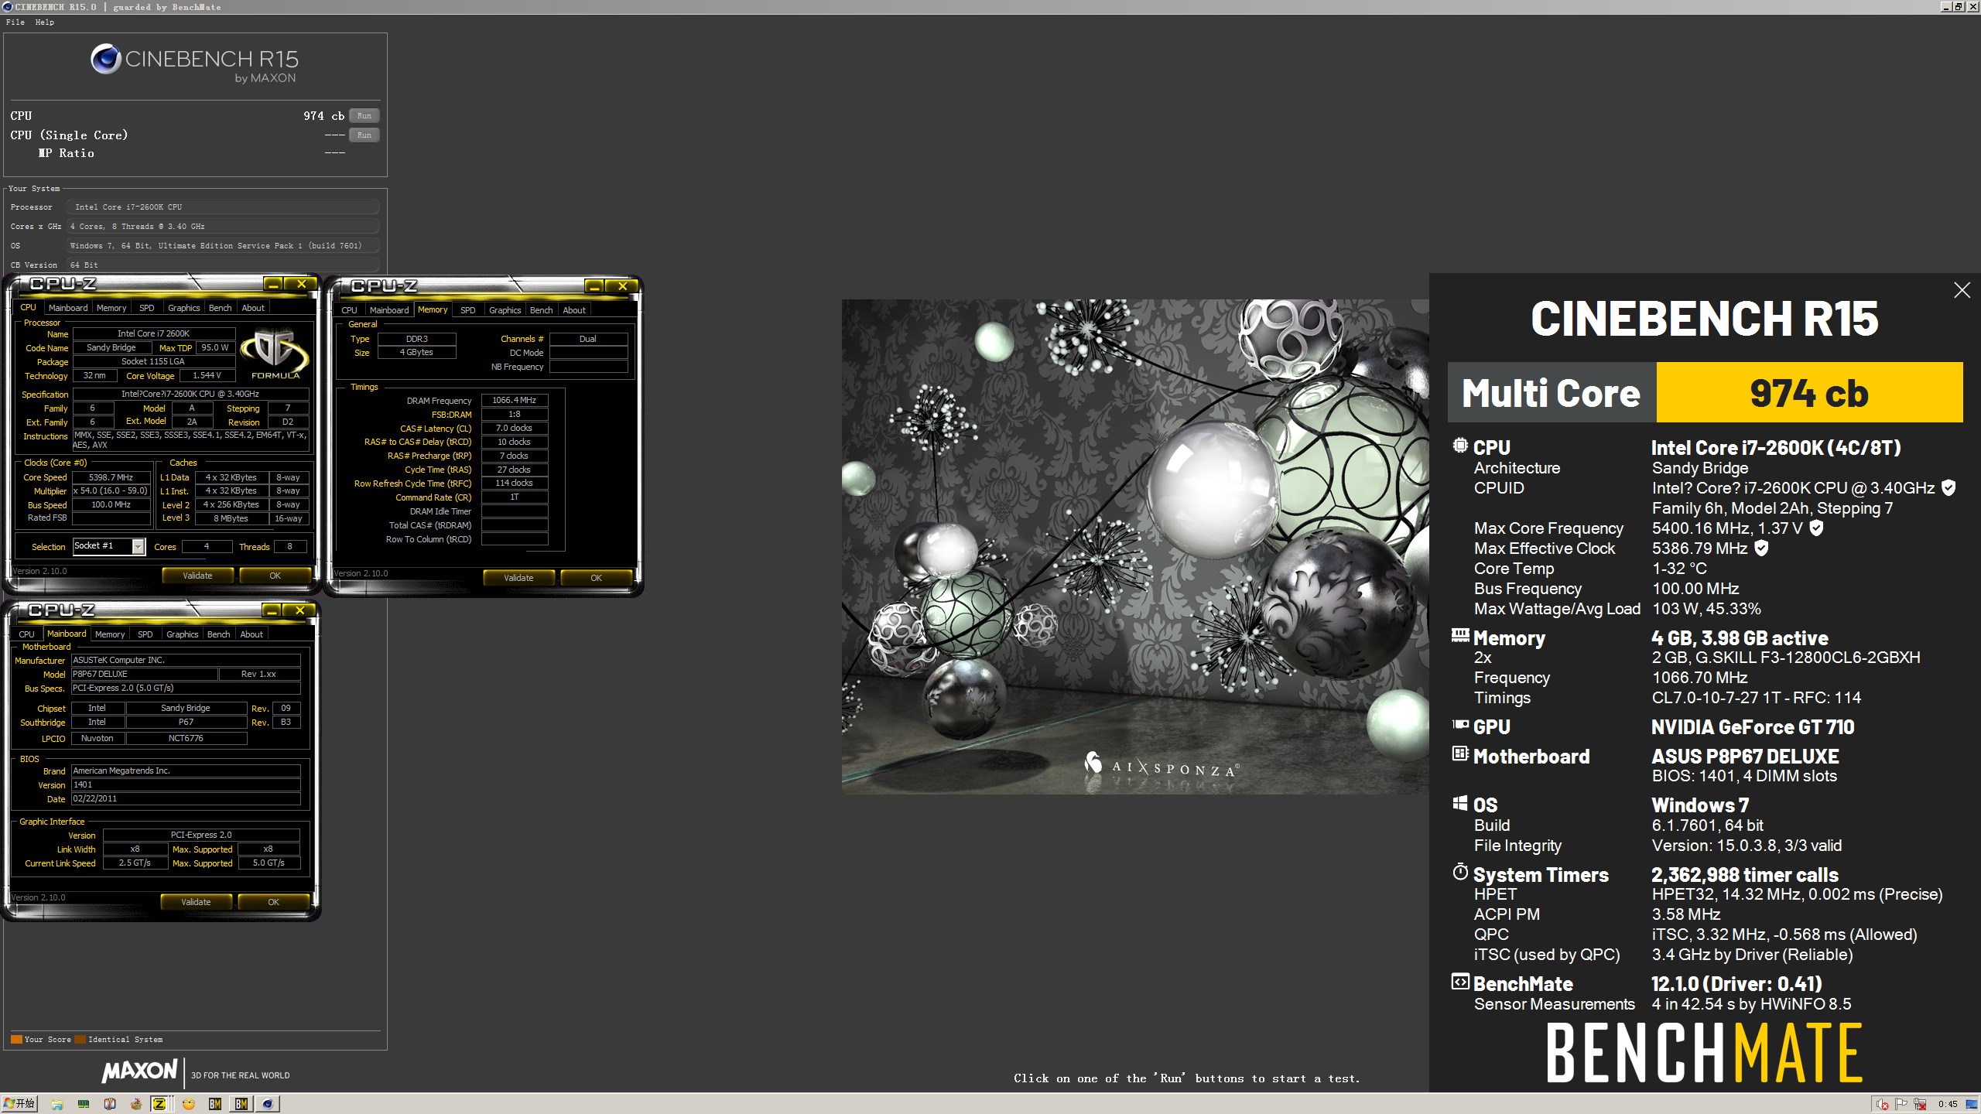Screen dimensions: 1981x1114
Task: Click the shield icon next to Max Effective Clock
Action: [x=1761, y=548]
